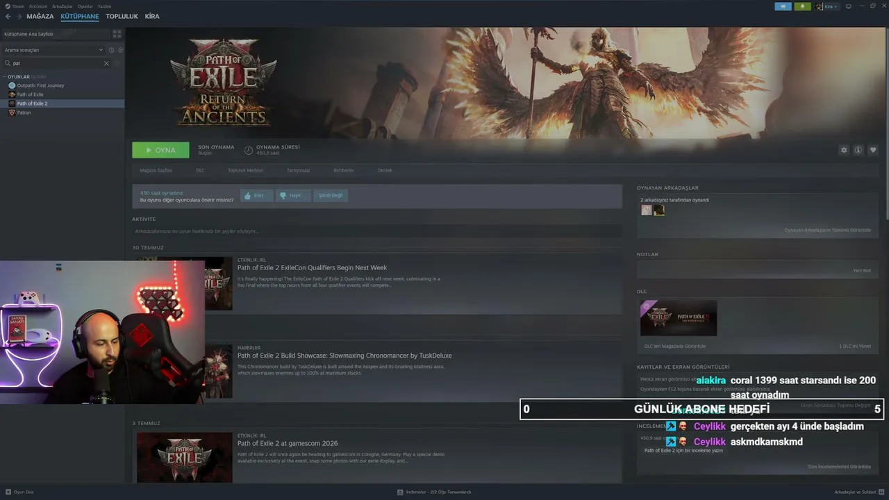Click Yeni Not to add a note
The width and height of the screenshot is (889, 500).
(862, 270)
